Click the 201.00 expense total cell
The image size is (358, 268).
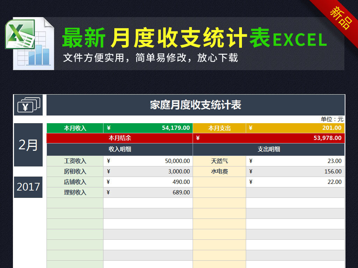(x=295, y=128)
